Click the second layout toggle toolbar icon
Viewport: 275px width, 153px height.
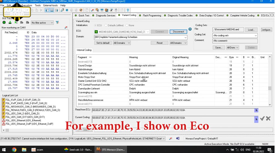coord(52,10)
